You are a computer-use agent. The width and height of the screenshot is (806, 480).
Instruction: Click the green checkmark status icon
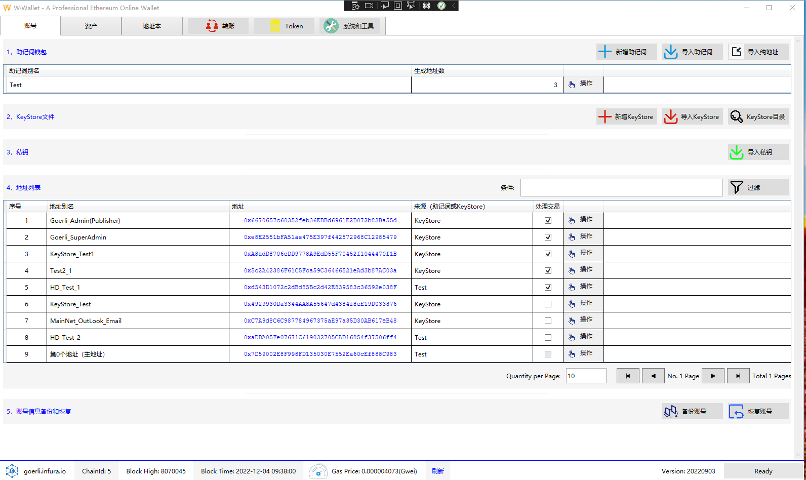click(x=441, y=6)
